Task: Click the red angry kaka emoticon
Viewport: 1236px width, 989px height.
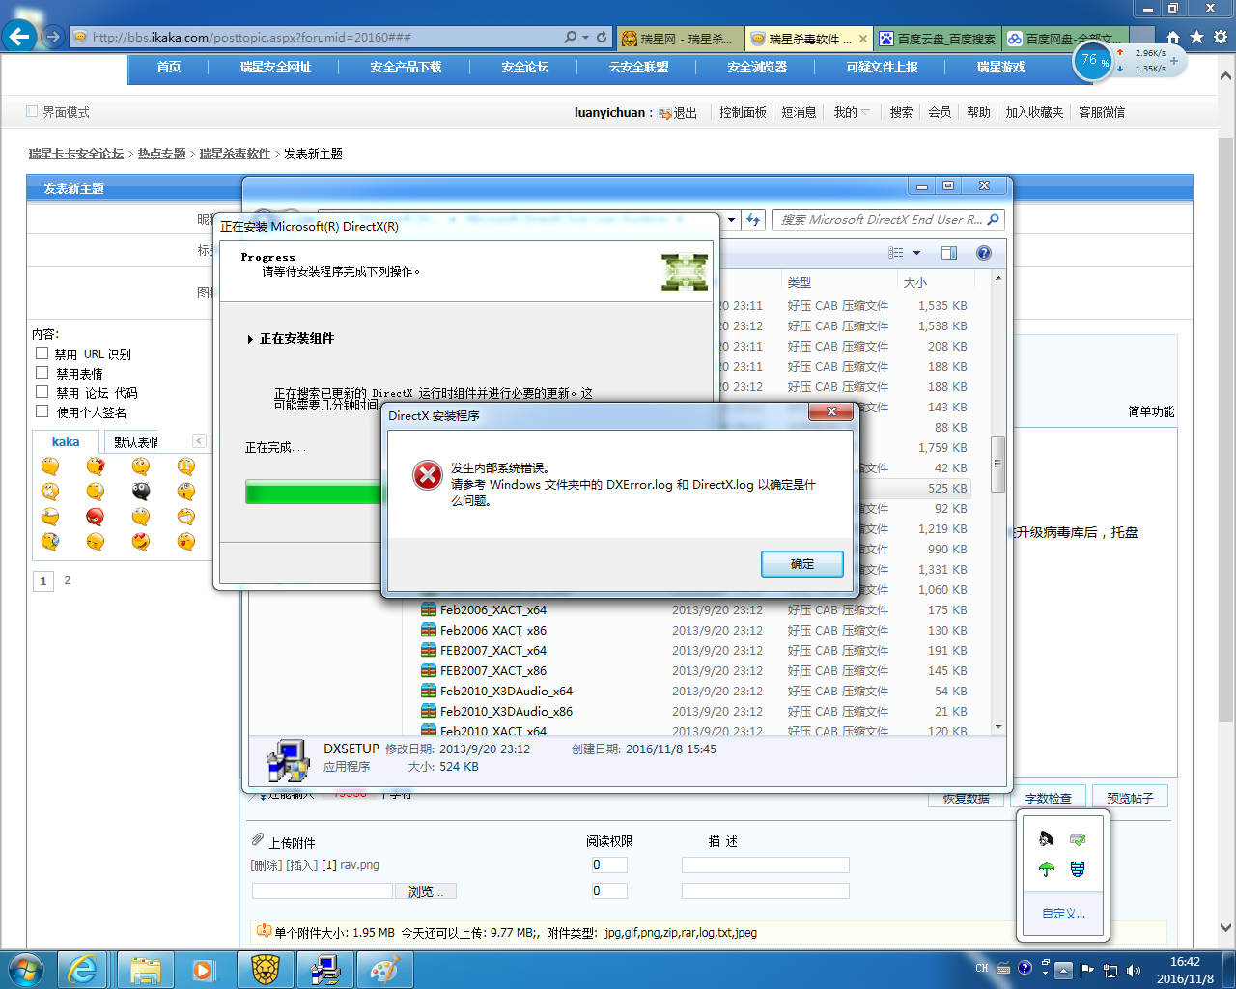Action: 96,517
